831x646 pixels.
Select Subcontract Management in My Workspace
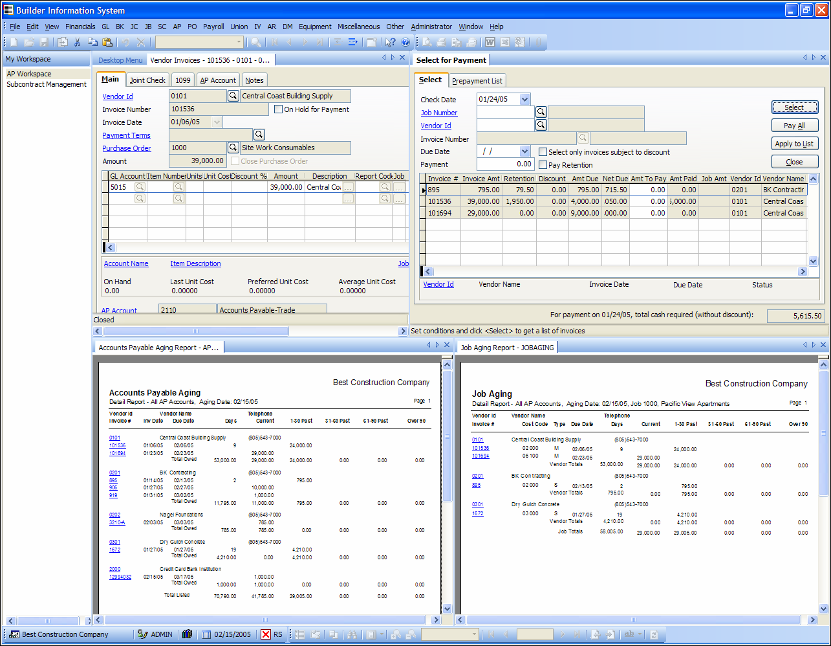[47, 84]
